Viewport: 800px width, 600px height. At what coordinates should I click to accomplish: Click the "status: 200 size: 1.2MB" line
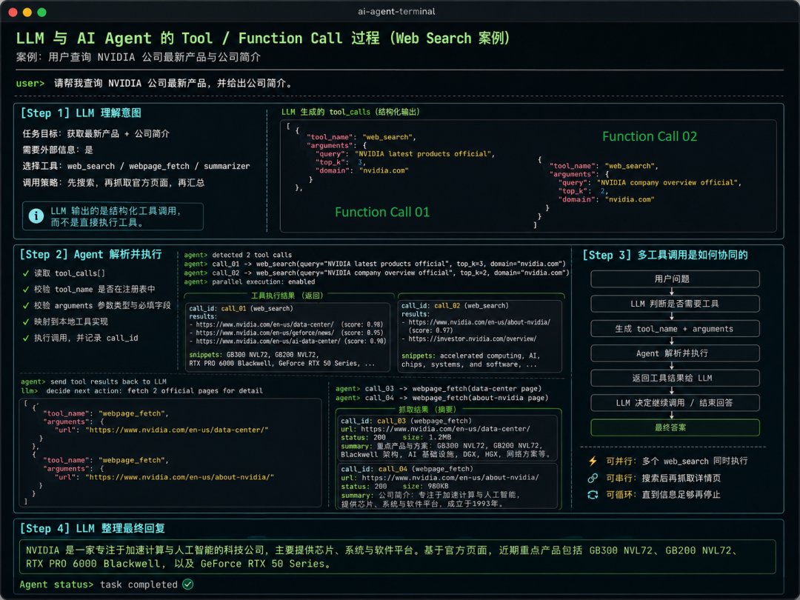[396, 437]
